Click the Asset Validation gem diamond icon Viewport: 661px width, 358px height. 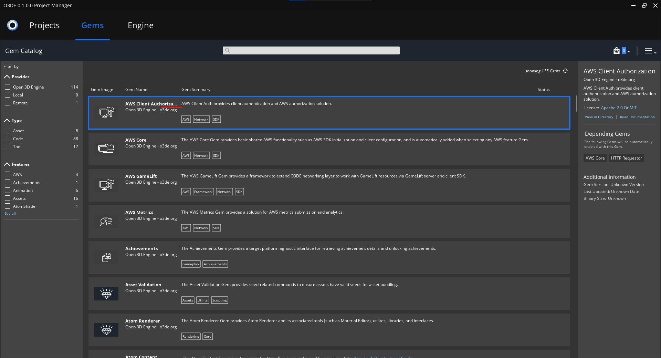(x=106, y=293)
